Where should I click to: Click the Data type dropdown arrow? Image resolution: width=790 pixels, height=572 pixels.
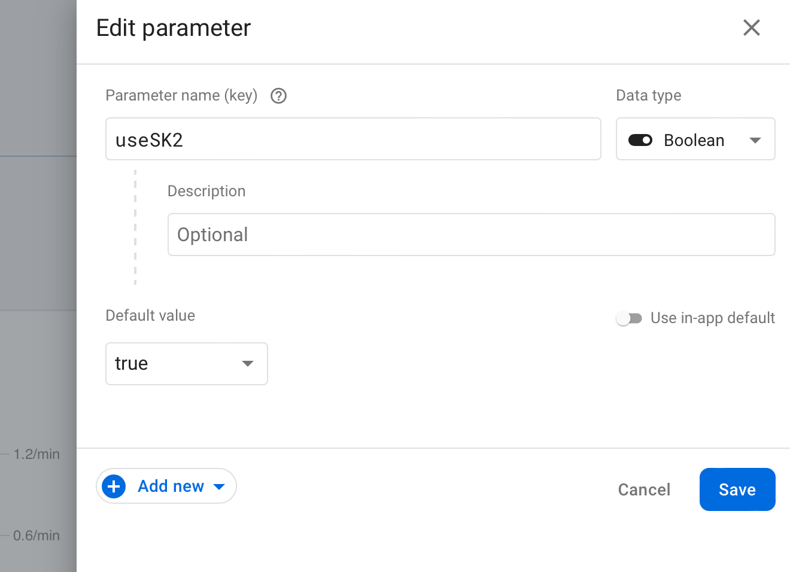tap(755, 141)
